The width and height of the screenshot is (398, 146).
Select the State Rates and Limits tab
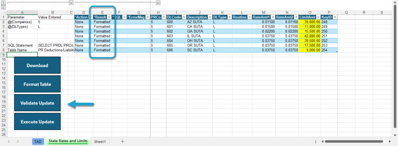(68, 141)
